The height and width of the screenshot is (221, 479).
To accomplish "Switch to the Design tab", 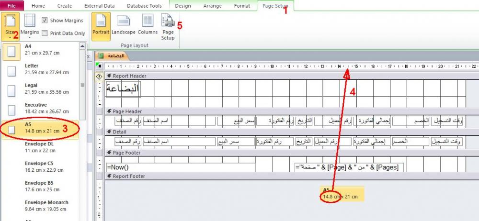I will pyautogui.click(x=183, y=6).
